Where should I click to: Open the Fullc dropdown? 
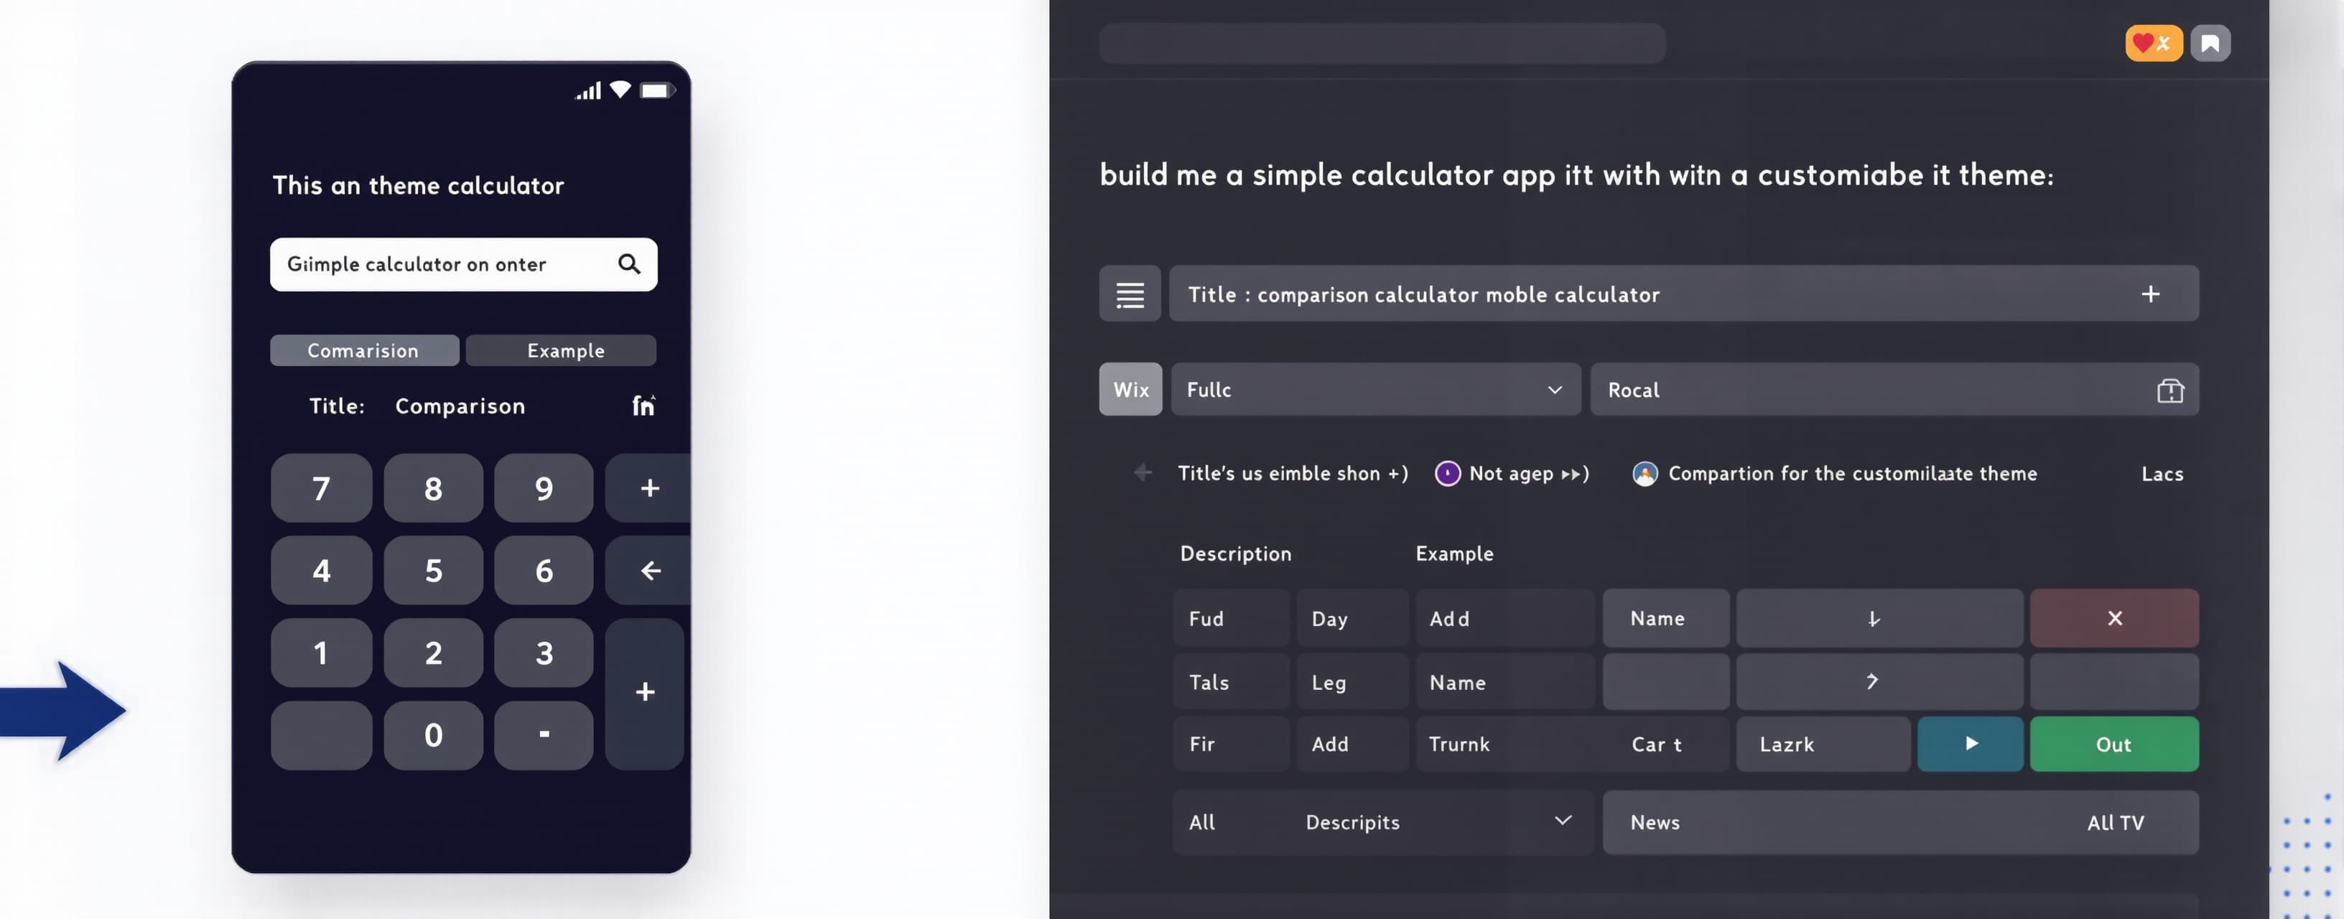(x=1375, y=389)
